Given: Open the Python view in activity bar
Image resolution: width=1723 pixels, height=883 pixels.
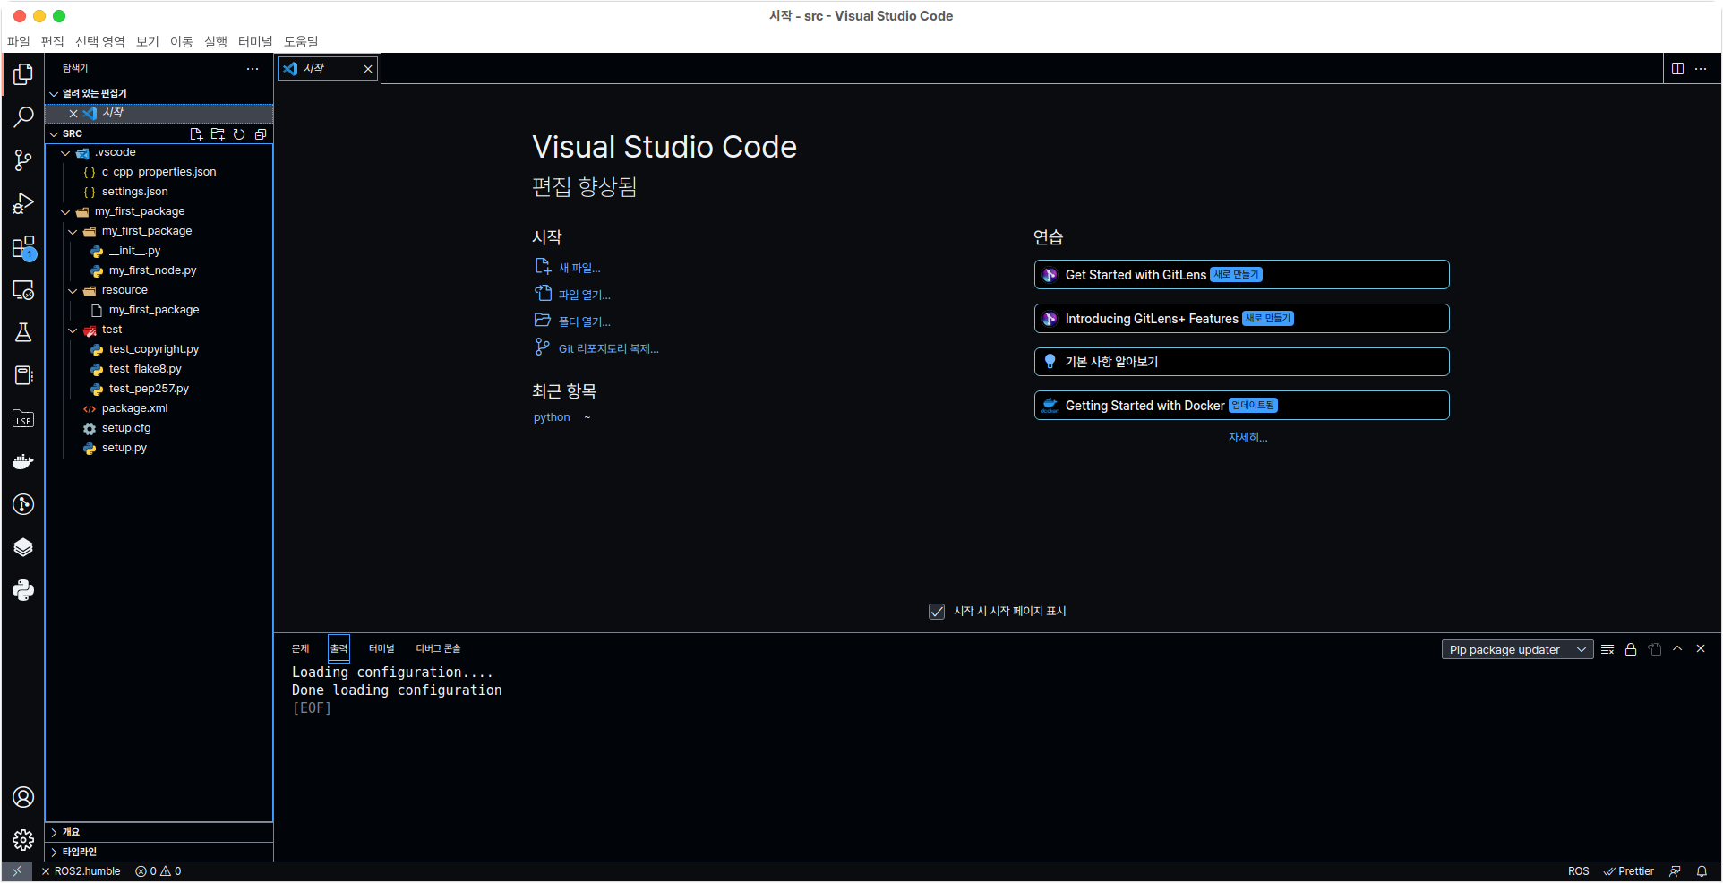Looking at the screenshot, I should pos(23,590).
